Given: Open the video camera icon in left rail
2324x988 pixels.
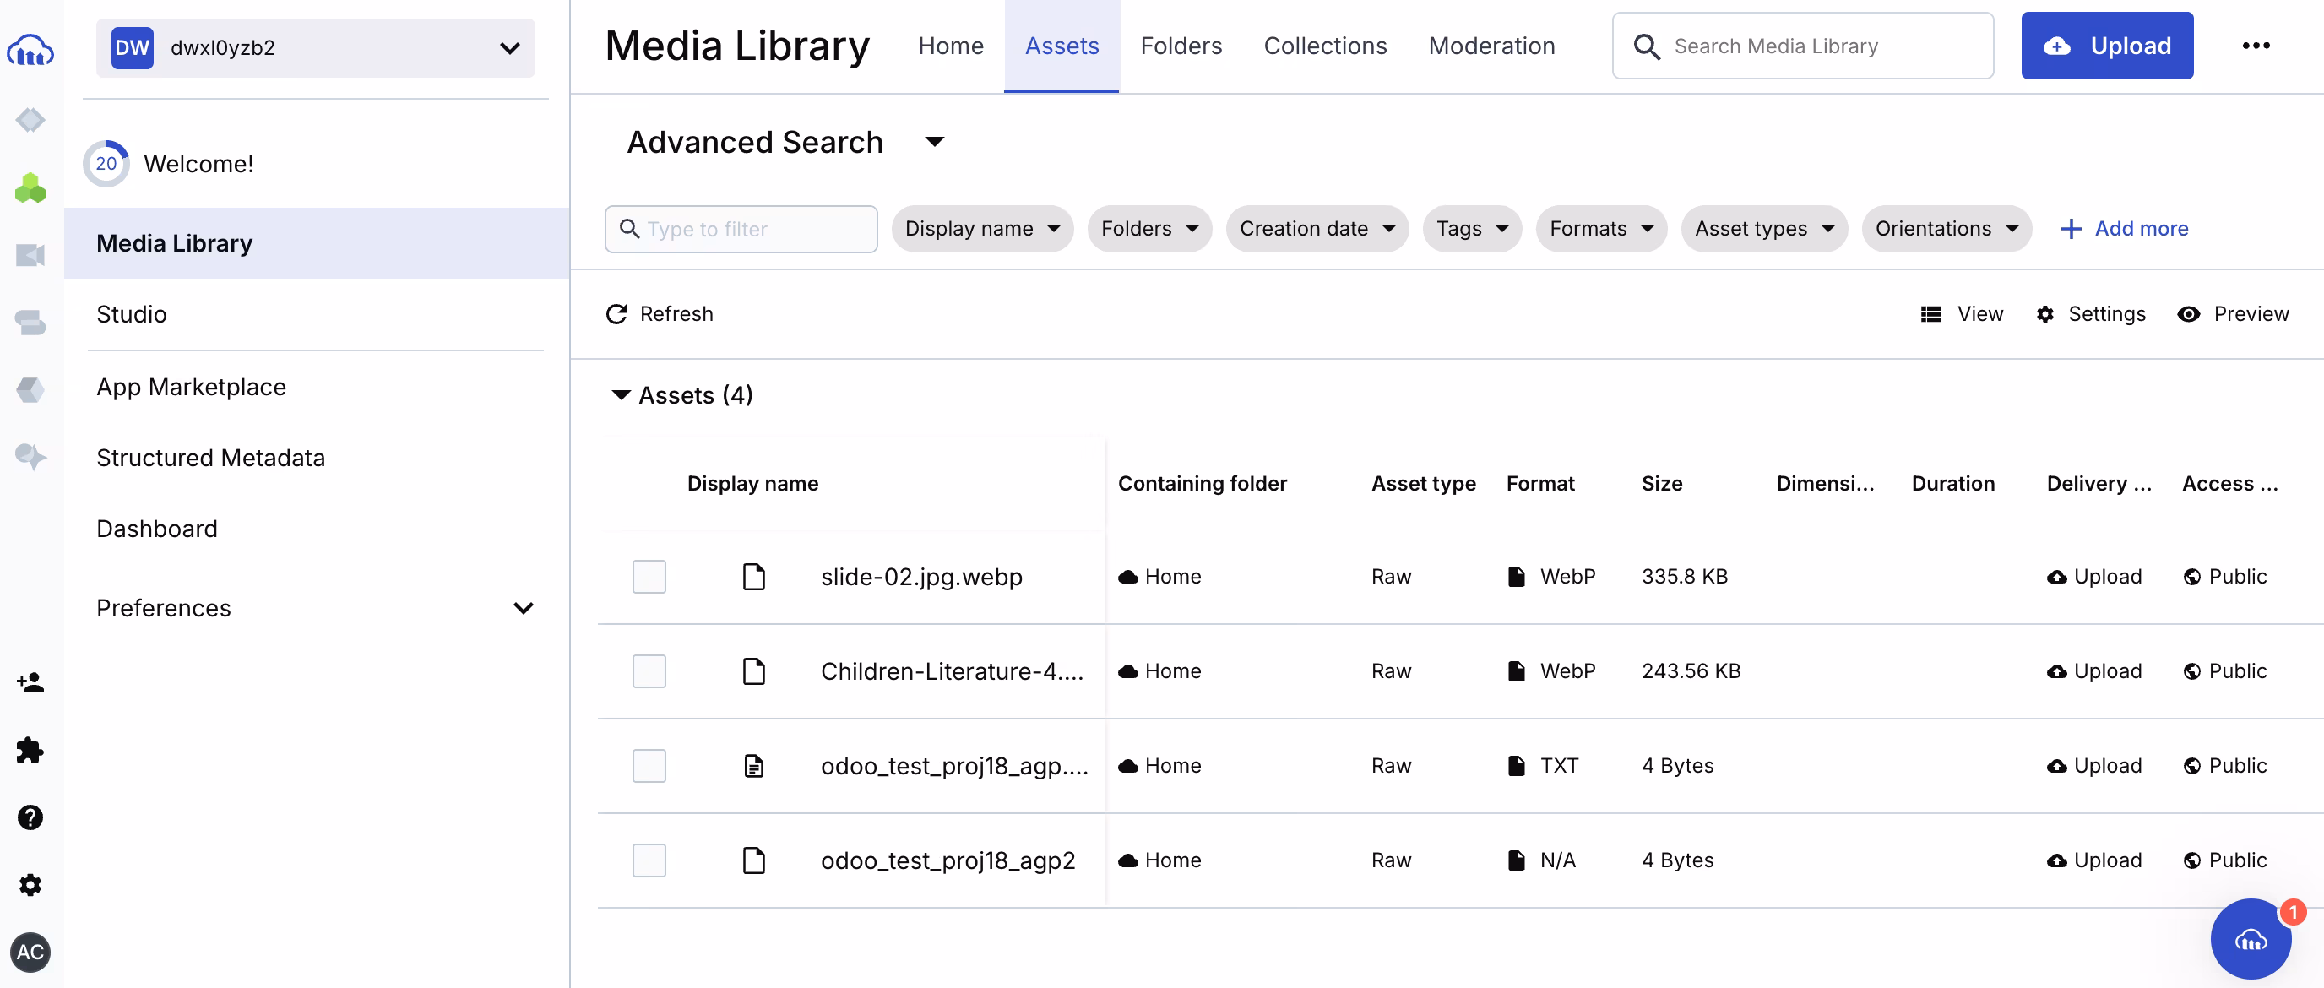Looking at the screenshot, I should click(30, 255).
